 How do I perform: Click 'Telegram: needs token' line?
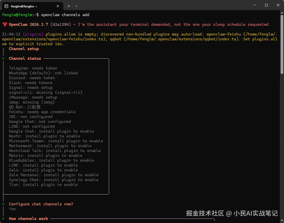click(33, 68)
